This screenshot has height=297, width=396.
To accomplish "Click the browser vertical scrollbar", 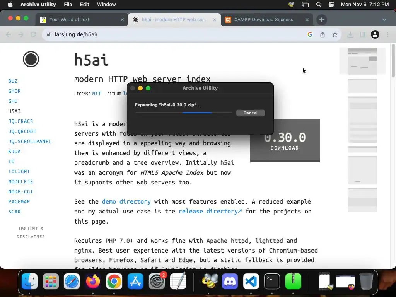I will pos(393,61).
